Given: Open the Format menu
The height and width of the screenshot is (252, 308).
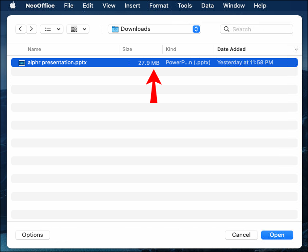Looking at the screenshot, I should (159, 5).
